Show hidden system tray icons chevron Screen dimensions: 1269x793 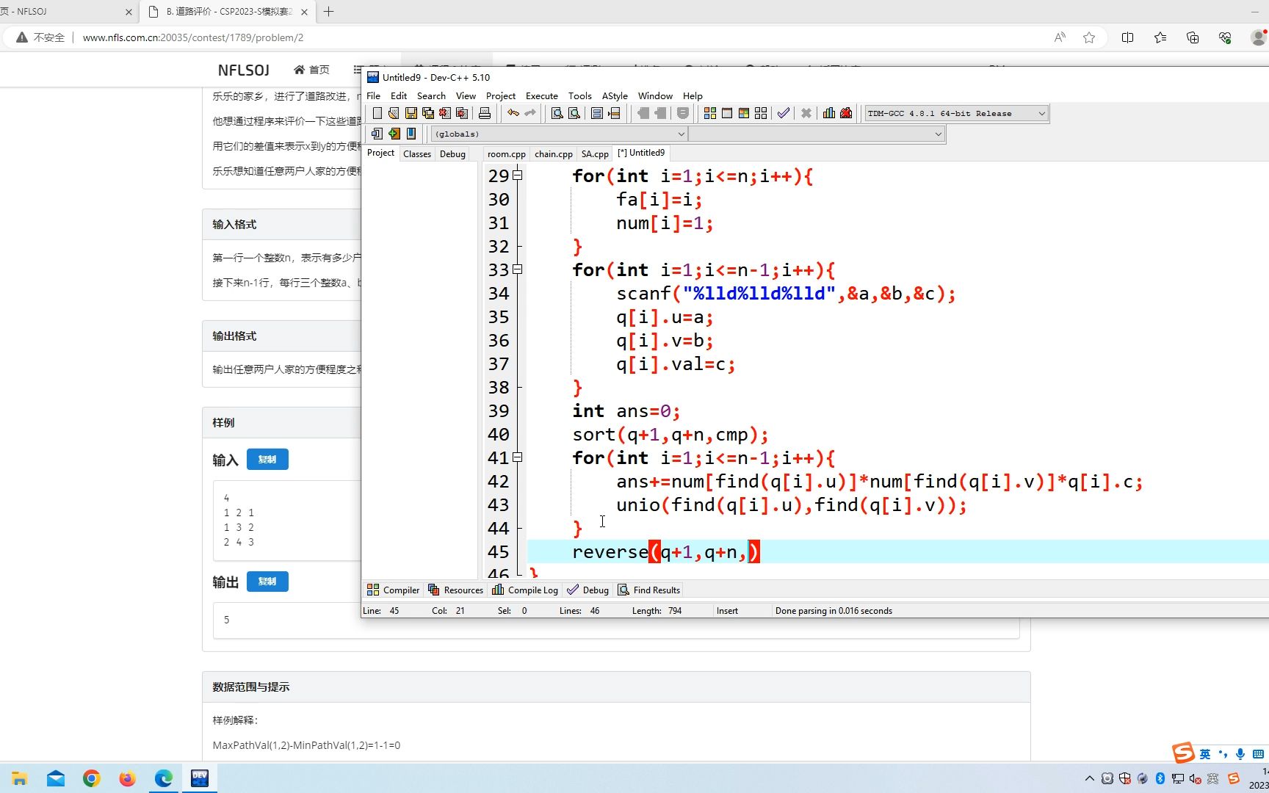[1090, 778]
